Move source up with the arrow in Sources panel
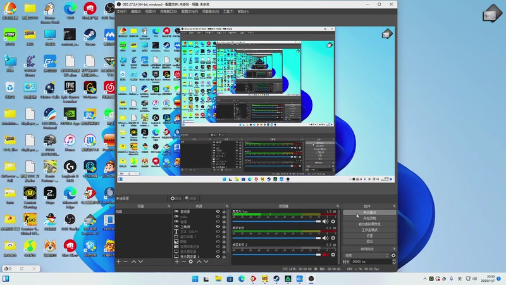The width and height of the screenshot is (506, 285). point(199,262)
